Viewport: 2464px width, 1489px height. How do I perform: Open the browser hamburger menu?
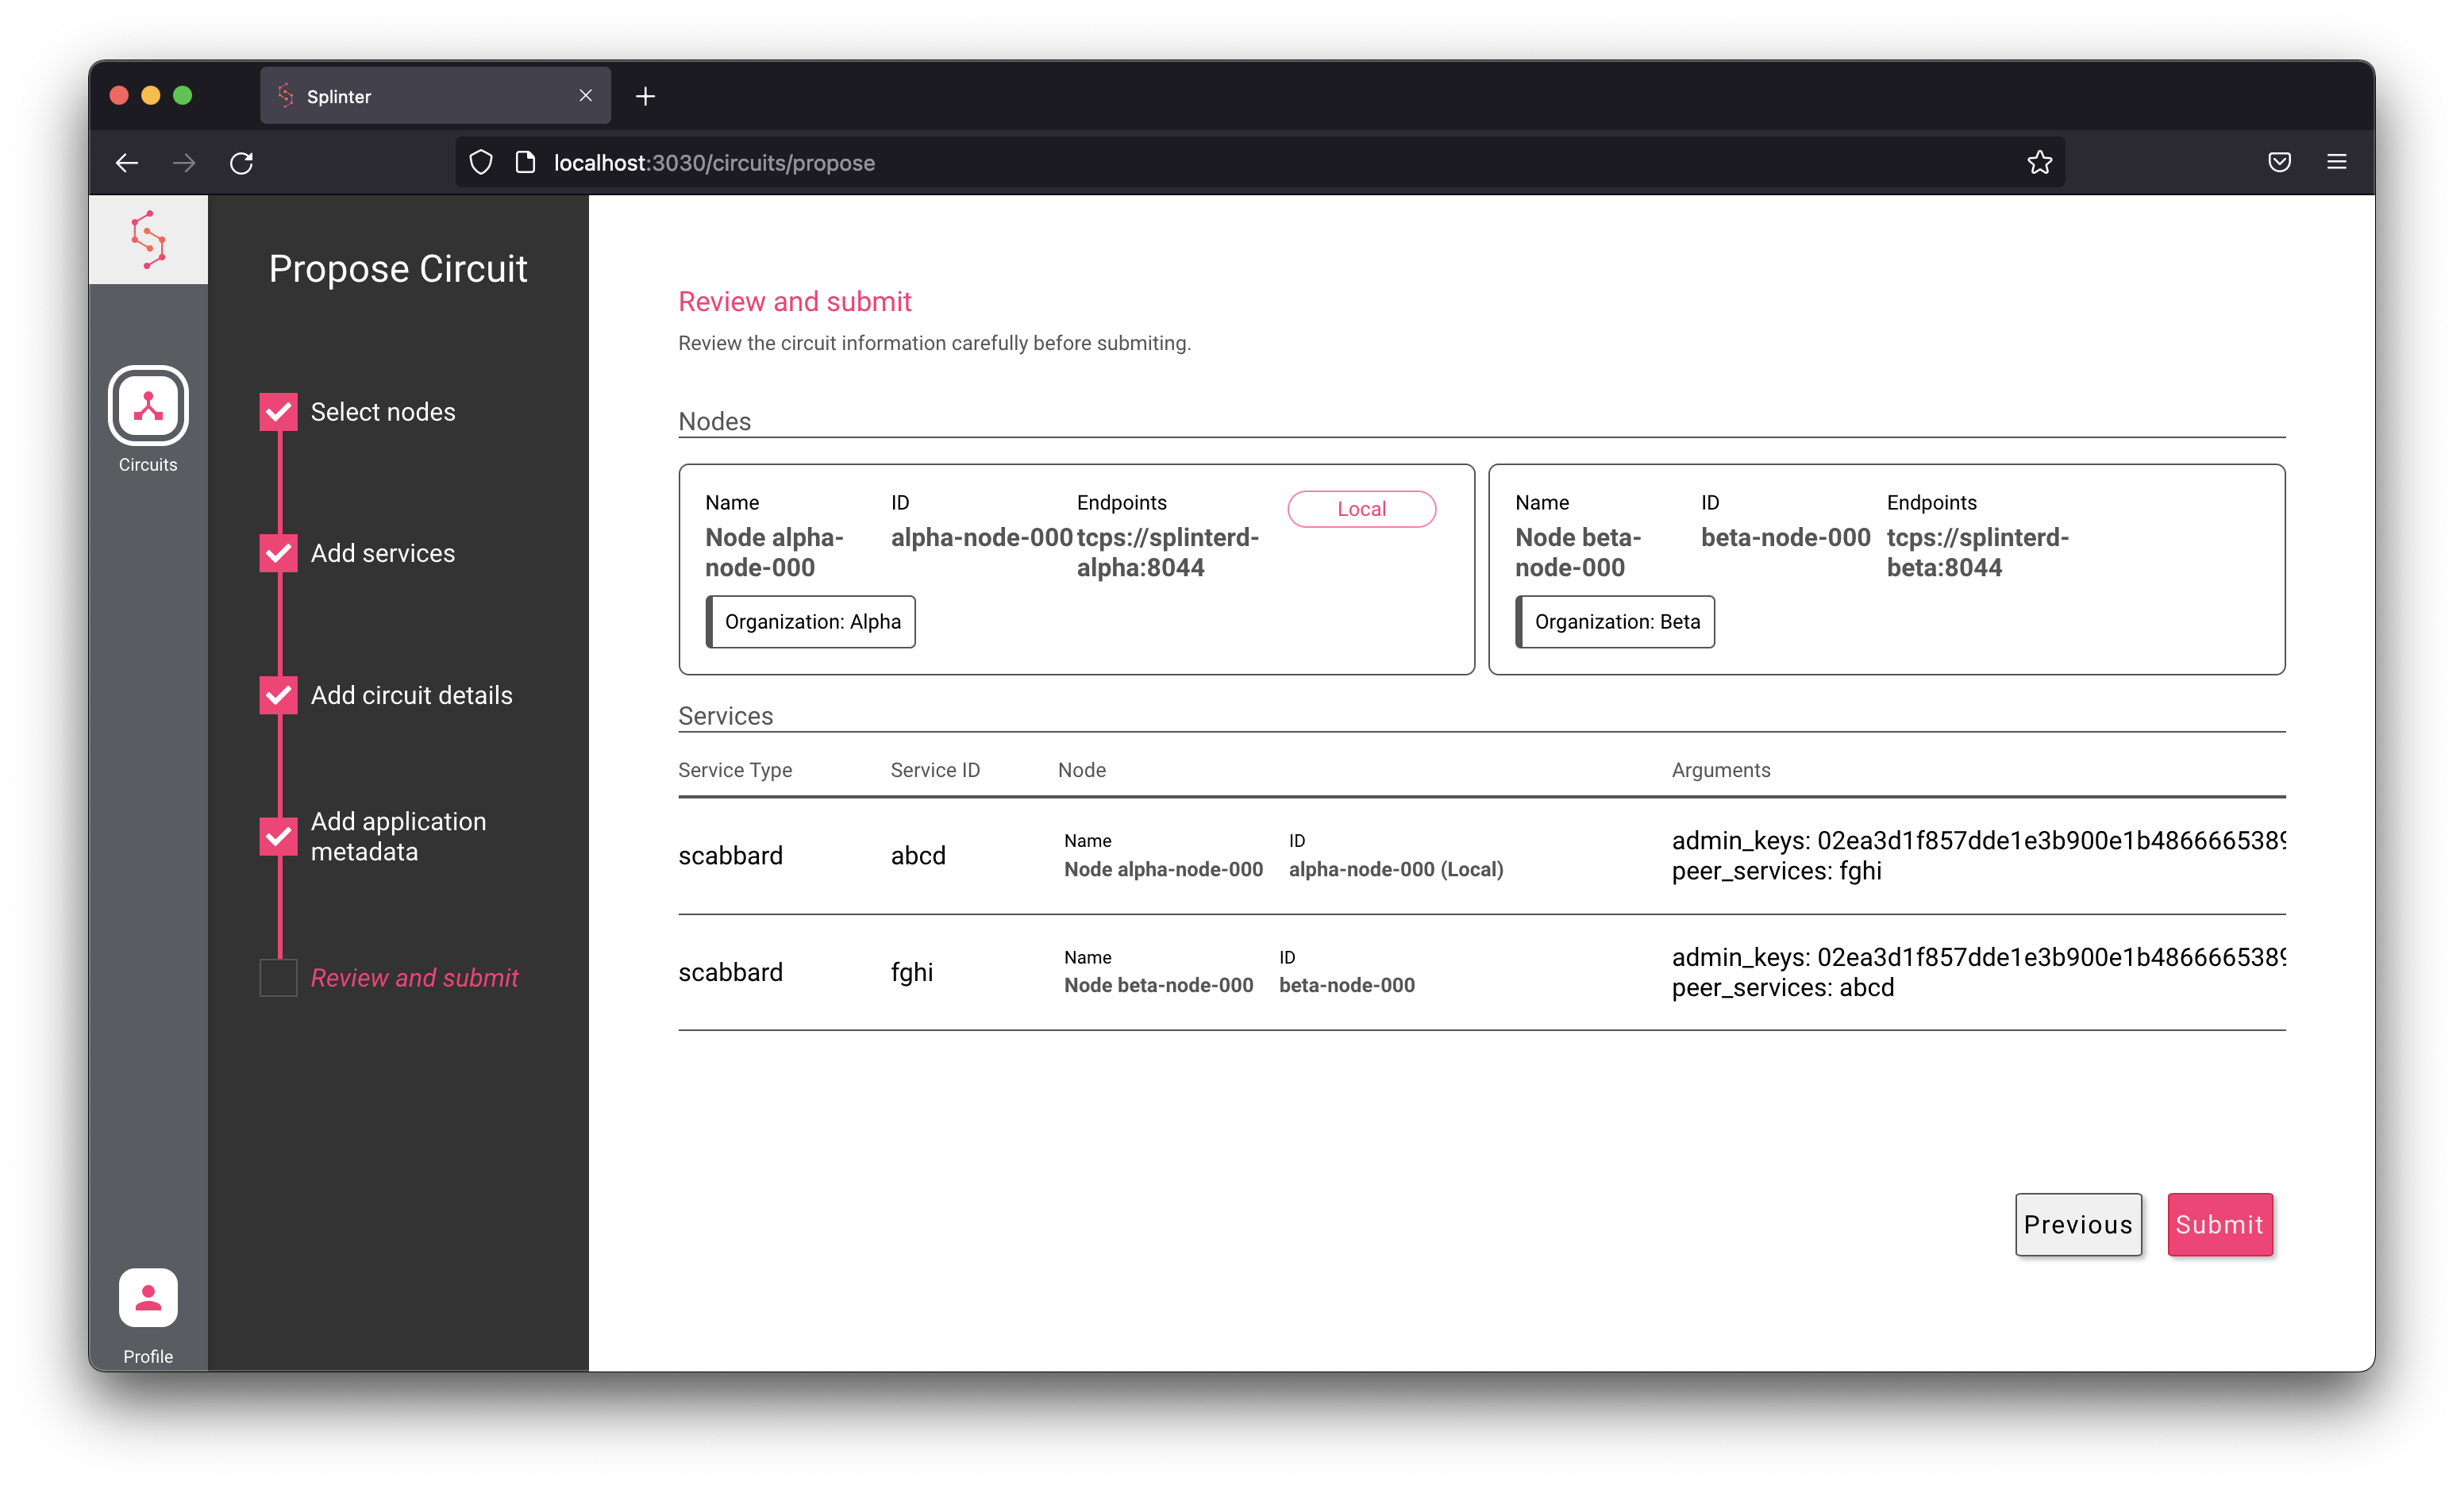pos(2337,162)
